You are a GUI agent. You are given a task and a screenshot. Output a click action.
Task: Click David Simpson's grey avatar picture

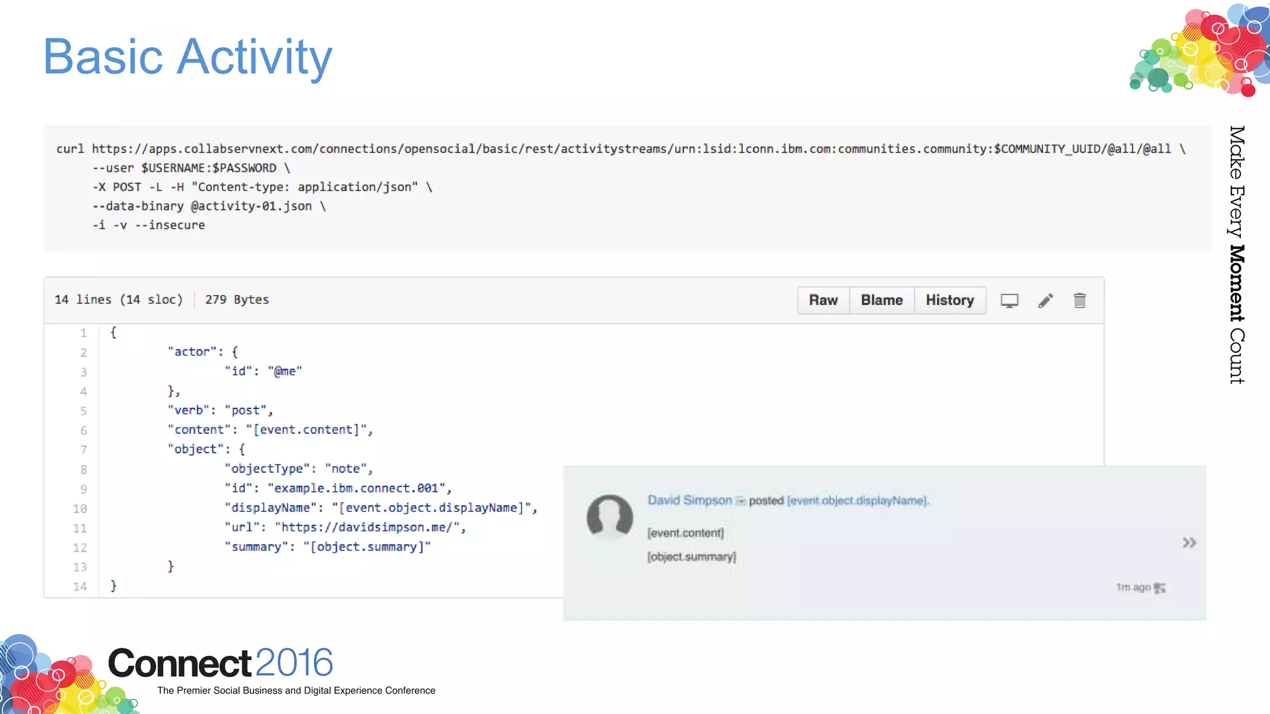click(x=610, y=517)
